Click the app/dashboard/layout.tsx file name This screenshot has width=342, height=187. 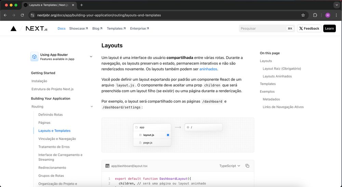point(129,166)
